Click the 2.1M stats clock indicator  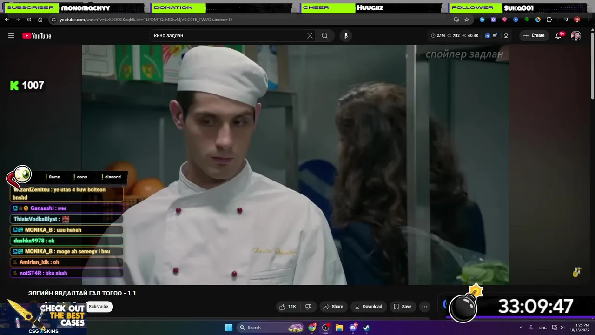(x=438, y=36)
